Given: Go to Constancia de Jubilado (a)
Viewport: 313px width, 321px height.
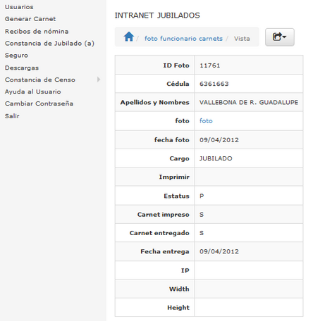Looking at the screenshot, I should [49, 44].
